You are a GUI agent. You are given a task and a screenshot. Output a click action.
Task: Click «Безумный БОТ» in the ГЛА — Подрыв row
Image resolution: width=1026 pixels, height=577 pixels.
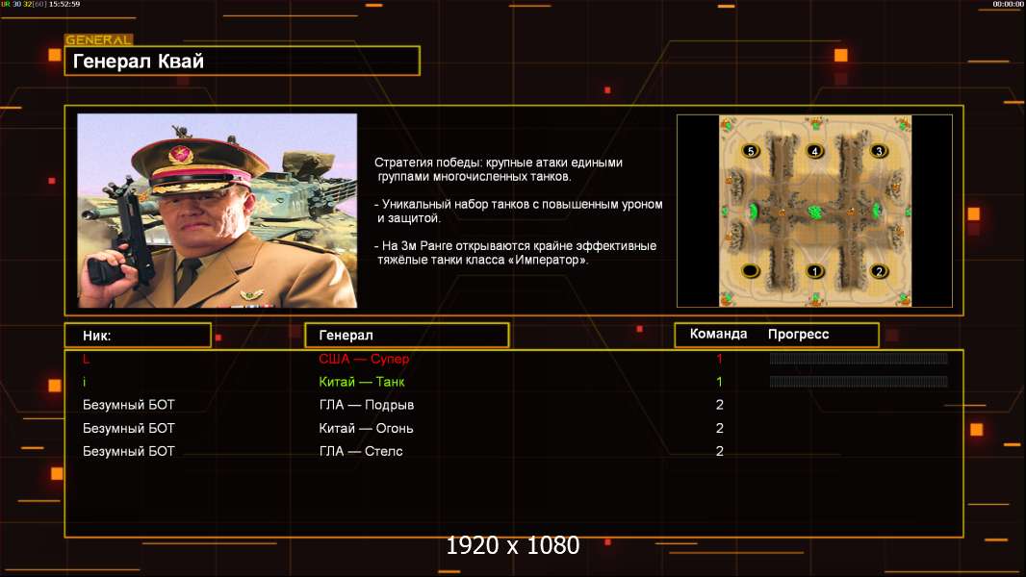click(129, 405)
